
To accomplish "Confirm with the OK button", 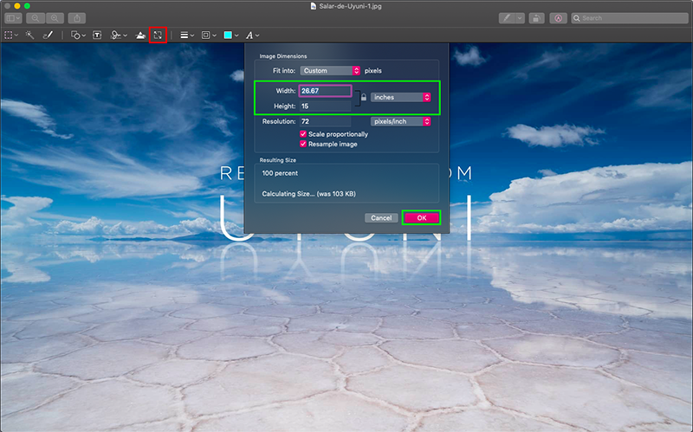I will pyautogui.click(x=422, y=218).
